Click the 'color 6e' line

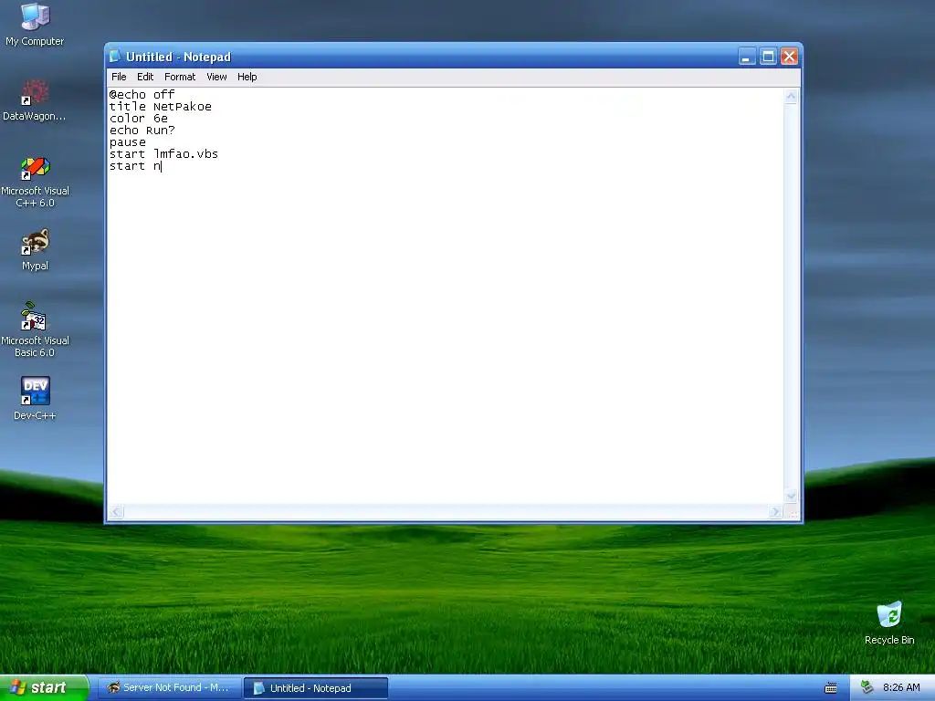(x=139, y=118)
